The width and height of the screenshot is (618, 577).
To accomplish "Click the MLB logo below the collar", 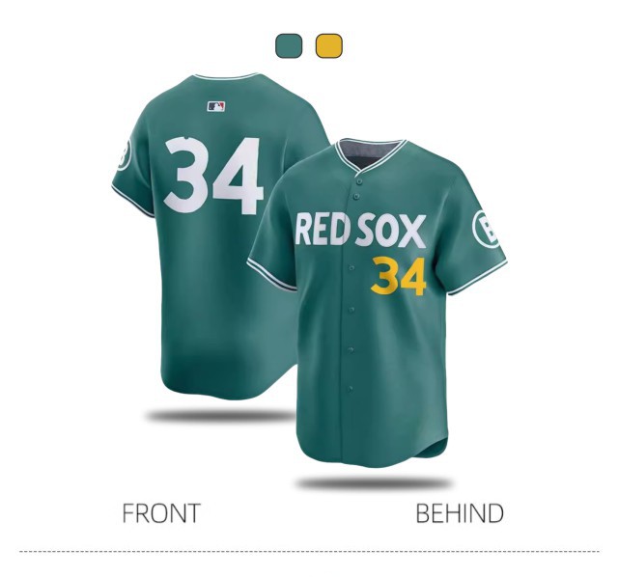I will pyautogui.click(x=216, y=106).
